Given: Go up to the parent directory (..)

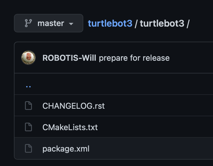Looking at the screenshot, I should [28, 87].
